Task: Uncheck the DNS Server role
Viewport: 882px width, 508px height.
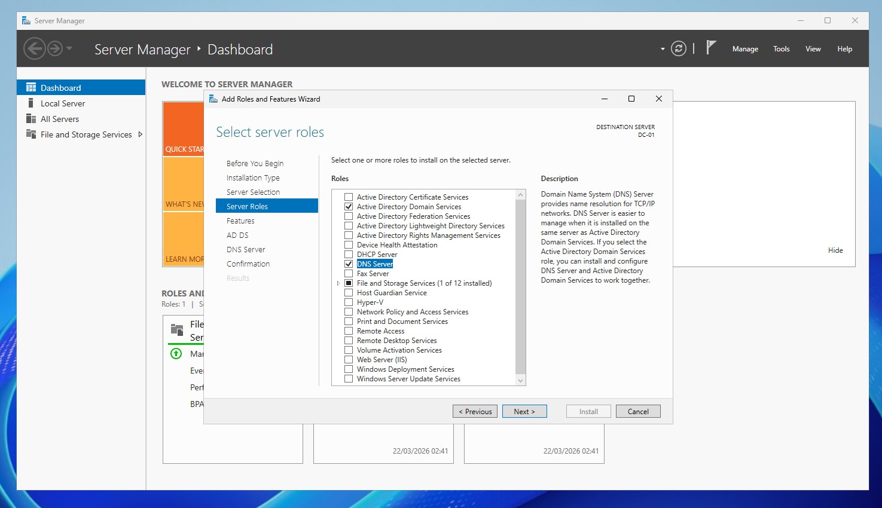Action: point(349,264)
